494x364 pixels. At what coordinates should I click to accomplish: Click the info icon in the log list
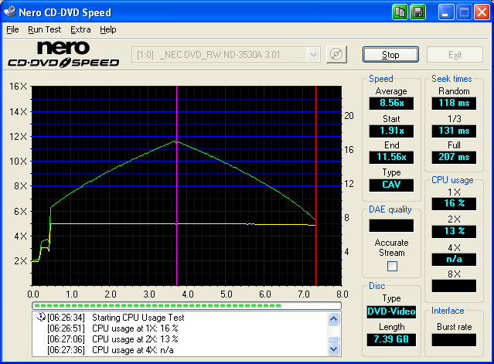[40, 317]
